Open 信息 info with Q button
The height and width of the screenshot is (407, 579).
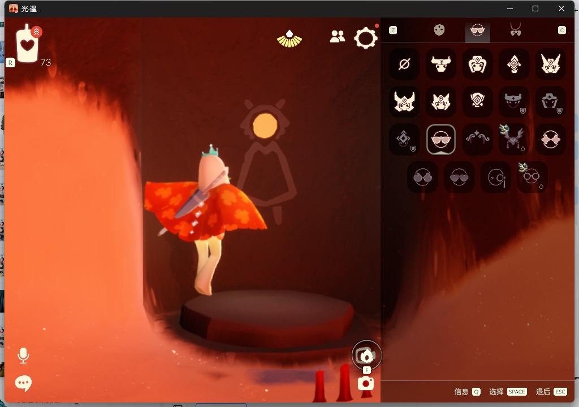tap(467, 392)
